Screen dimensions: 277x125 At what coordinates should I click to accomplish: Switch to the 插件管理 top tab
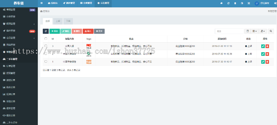[x=69, y=3]
